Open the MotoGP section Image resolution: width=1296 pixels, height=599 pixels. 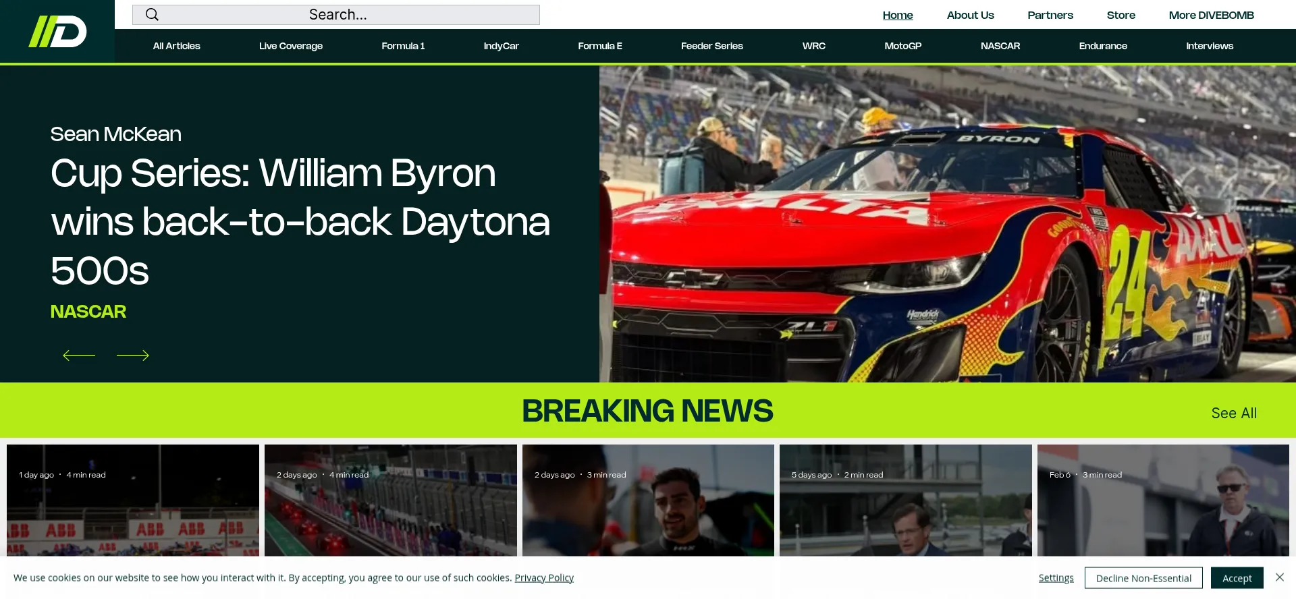[x=902, y=46]
